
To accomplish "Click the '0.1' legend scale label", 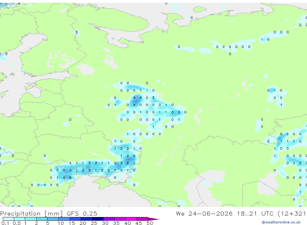I will [x=5, y=223].
